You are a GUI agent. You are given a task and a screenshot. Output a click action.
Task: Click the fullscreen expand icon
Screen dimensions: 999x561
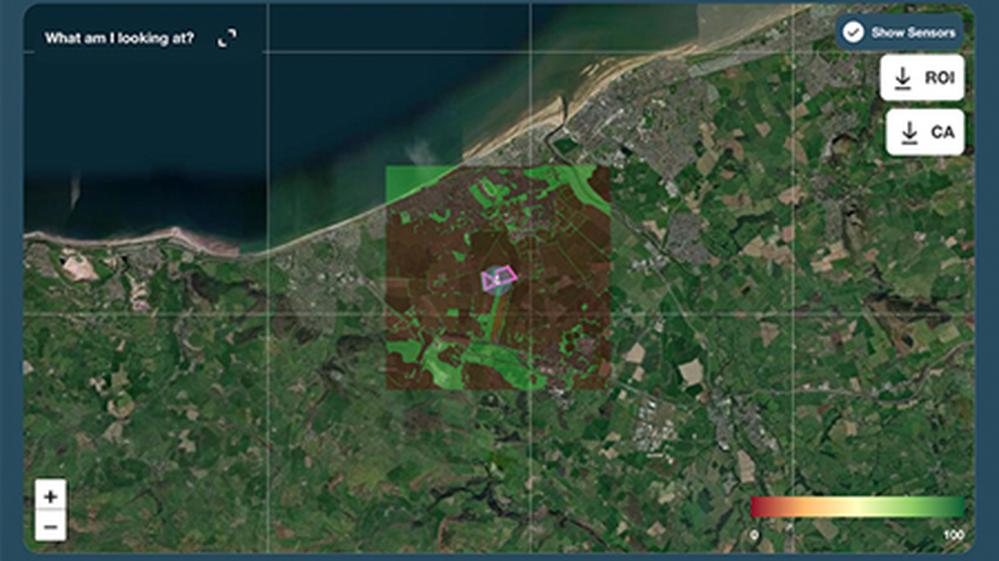(x=227, y=38)
